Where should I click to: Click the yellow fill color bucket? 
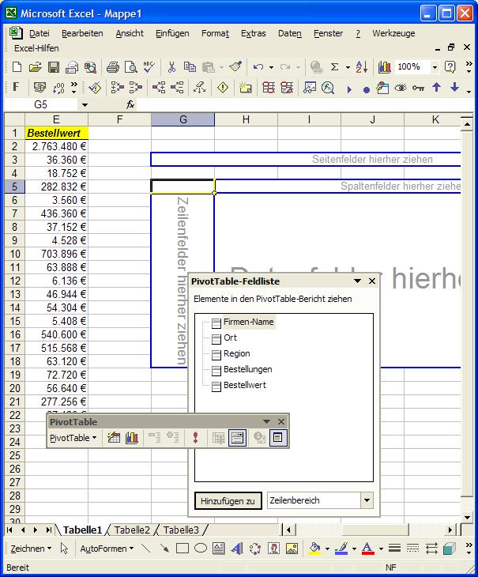pyautogui.click(x=314, y=549)
